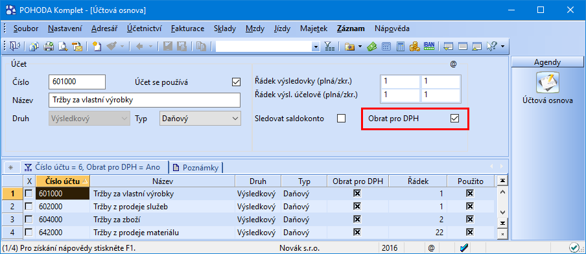Click the first floppy disk save icon
586x254 pixels.
(168, 46)
